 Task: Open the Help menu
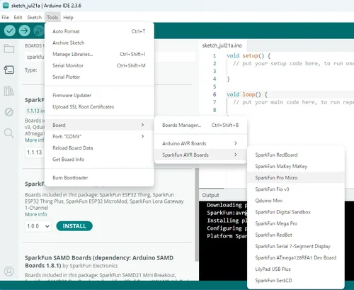68,18
